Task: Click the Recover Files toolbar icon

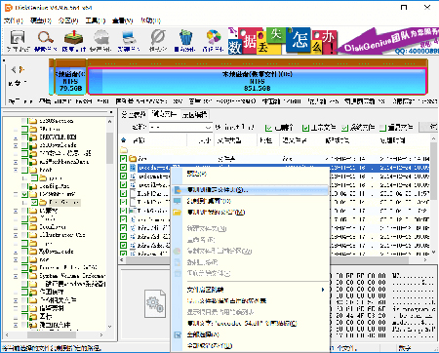Action: tap(73, 37)
